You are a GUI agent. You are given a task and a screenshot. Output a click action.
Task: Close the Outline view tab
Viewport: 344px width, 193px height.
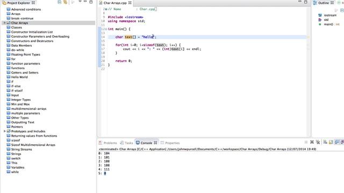(332, 3)
